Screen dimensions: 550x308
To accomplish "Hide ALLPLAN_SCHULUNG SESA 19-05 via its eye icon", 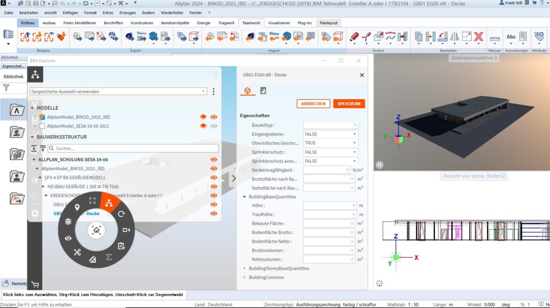I will (214, 159).
